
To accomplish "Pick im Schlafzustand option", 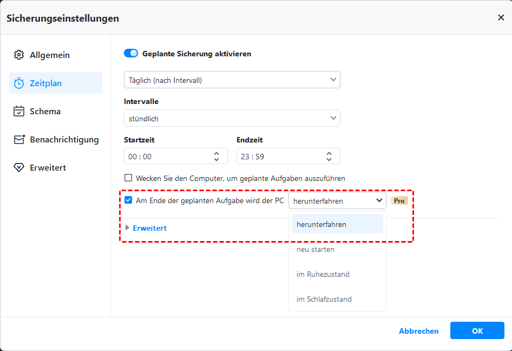I will point(324,300).
